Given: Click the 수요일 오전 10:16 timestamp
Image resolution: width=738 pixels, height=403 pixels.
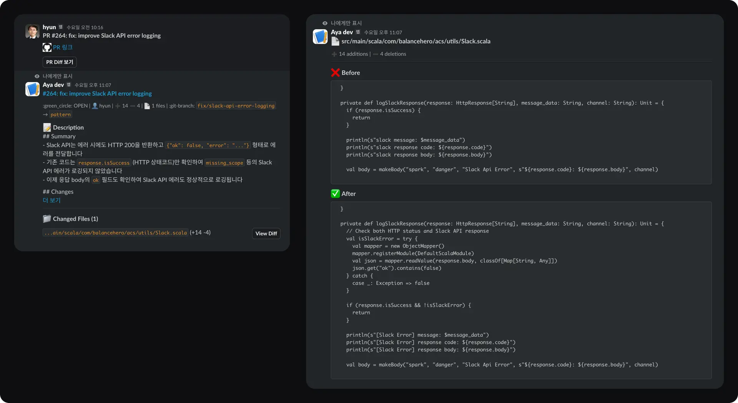Looking at the screenshot, I should coord(85,27).
